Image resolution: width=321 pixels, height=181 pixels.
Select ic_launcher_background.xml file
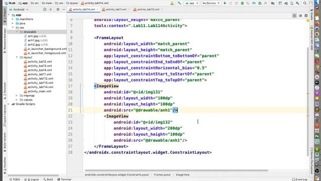pos(45,49)
